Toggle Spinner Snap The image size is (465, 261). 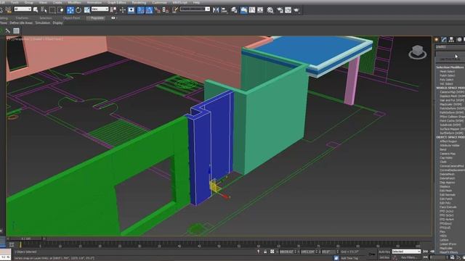[166, 10]
